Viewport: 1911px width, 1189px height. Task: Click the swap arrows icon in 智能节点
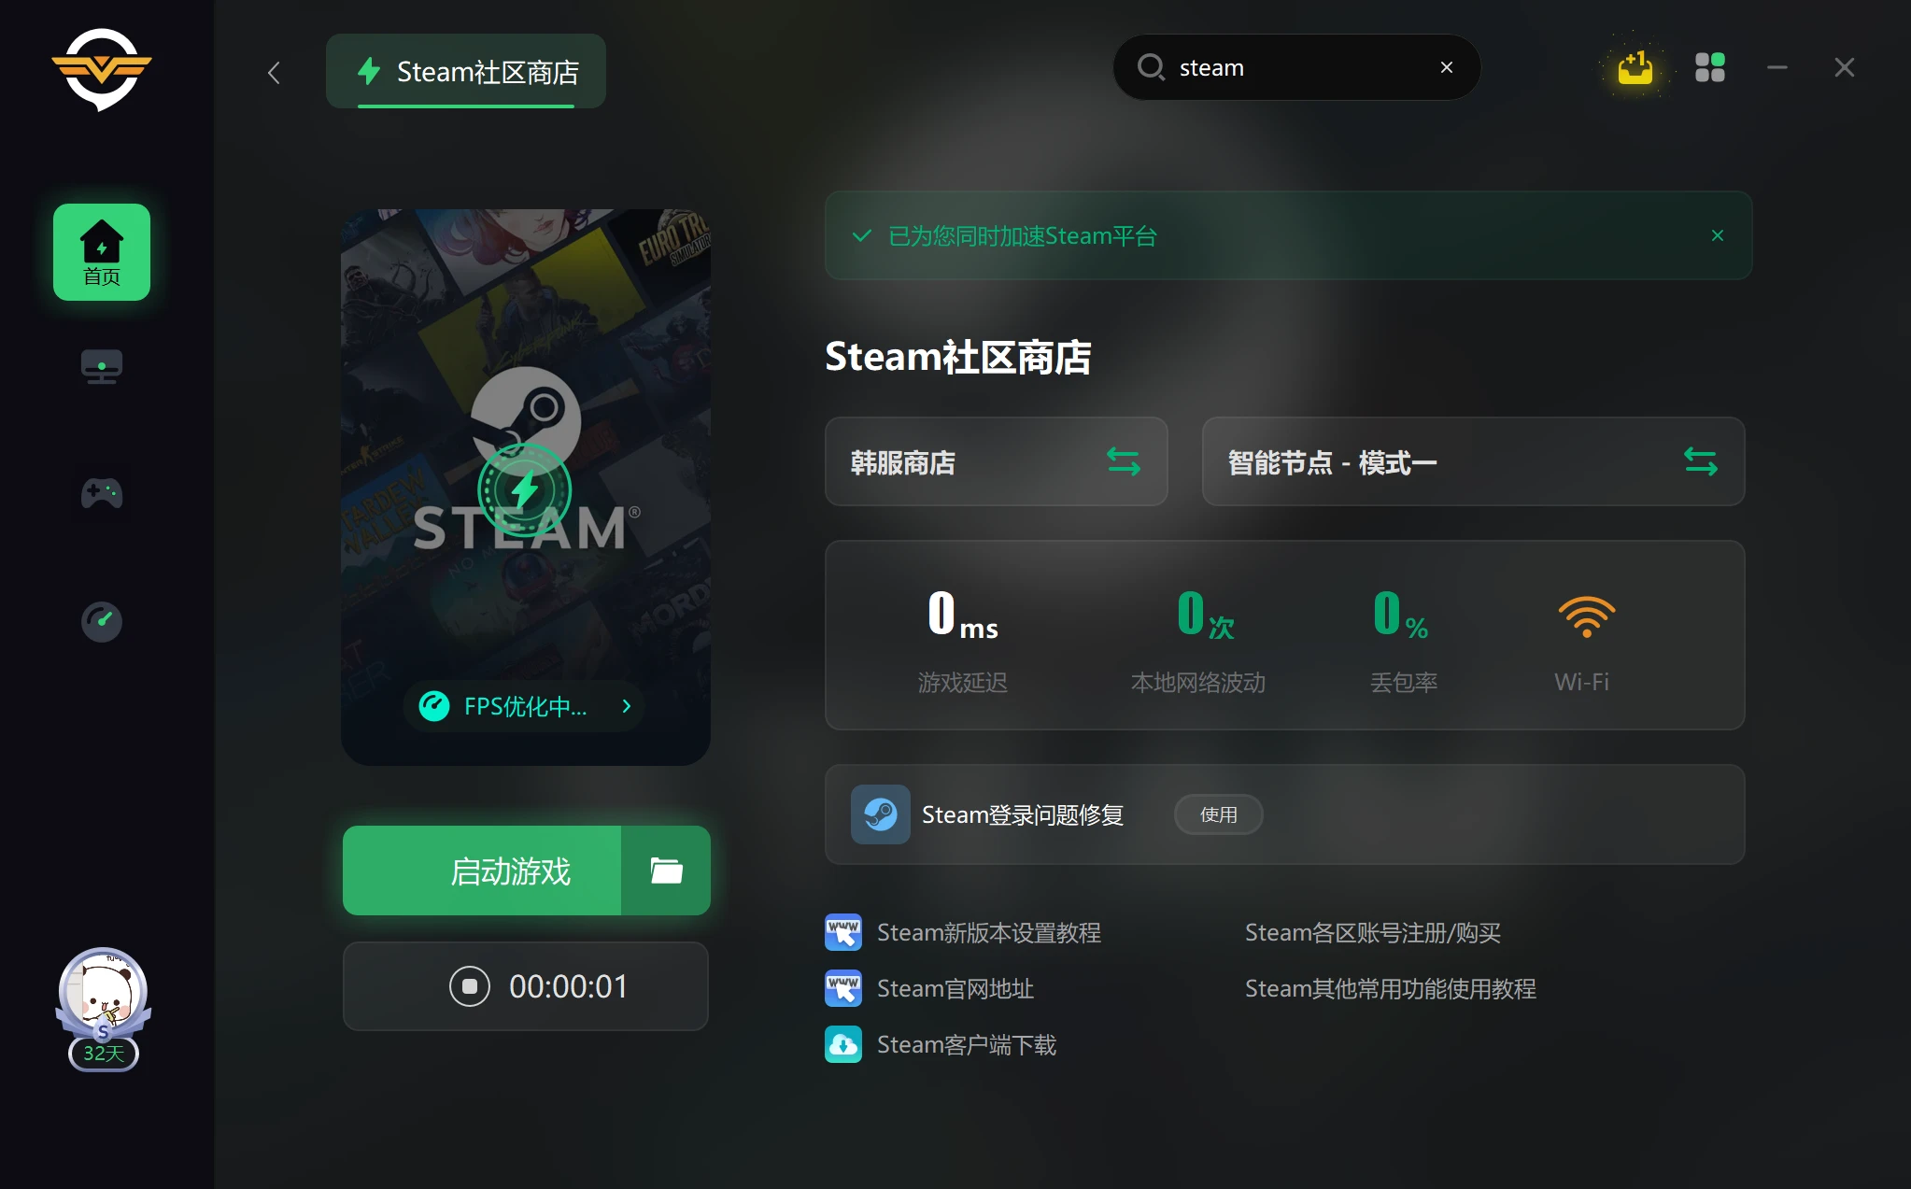(1701, 461)
